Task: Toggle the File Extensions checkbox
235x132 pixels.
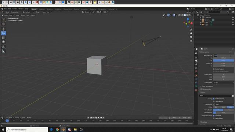Action: coord(214,99)
